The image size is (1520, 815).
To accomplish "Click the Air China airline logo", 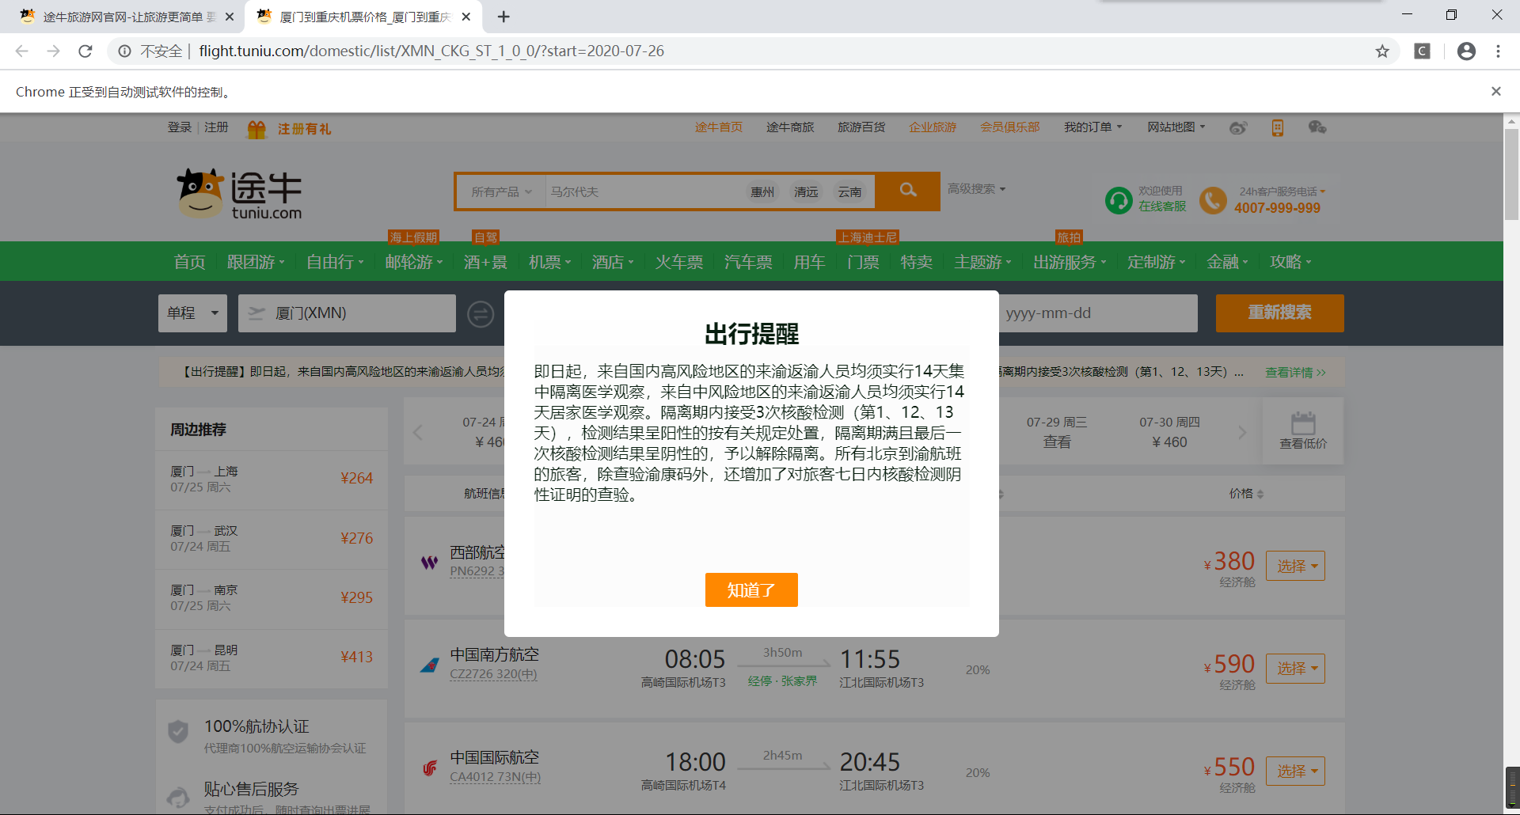I will 429,768.
